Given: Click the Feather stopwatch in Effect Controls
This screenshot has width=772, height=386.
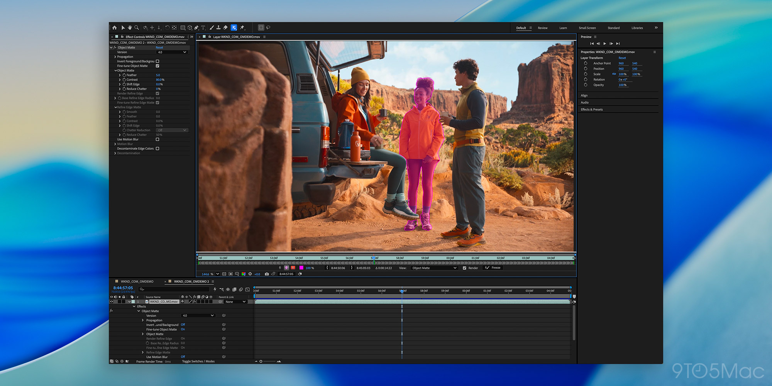Looking at the screenshot, I should 124,75.
